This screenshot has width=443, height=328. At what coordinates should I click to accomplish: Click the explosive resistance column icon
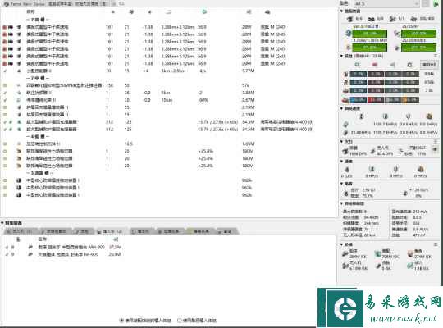(409, 65)
